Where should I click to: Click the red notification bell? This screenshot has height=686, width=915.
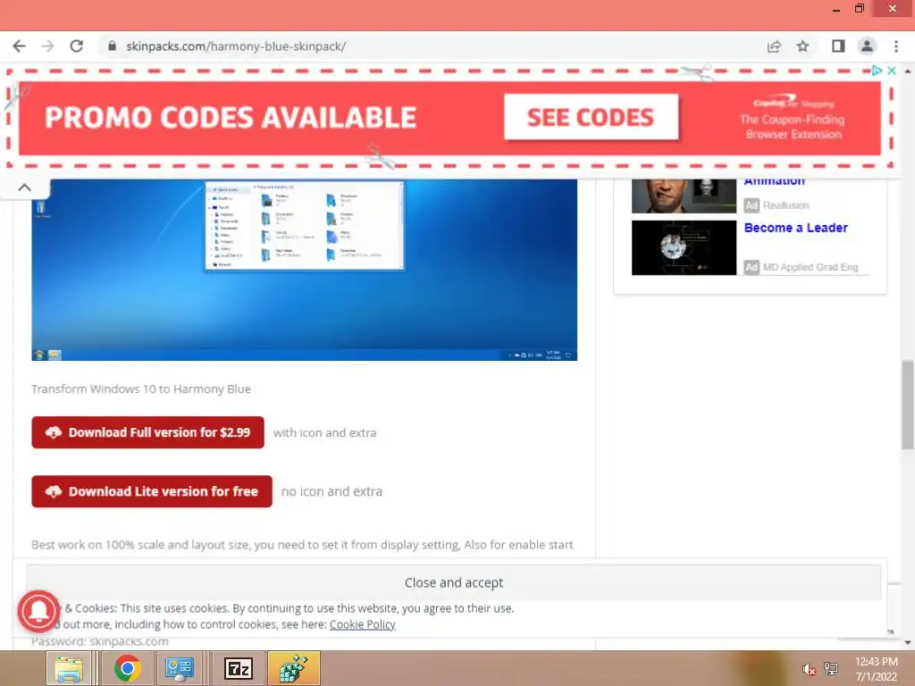[38, 611]
